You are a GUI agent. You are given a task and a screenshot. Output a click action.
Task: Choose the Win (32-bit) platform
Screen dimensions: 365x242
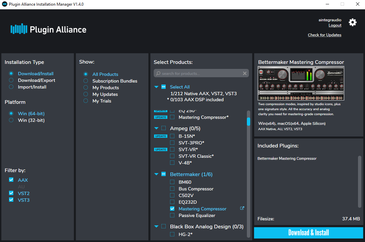[11, 120]
